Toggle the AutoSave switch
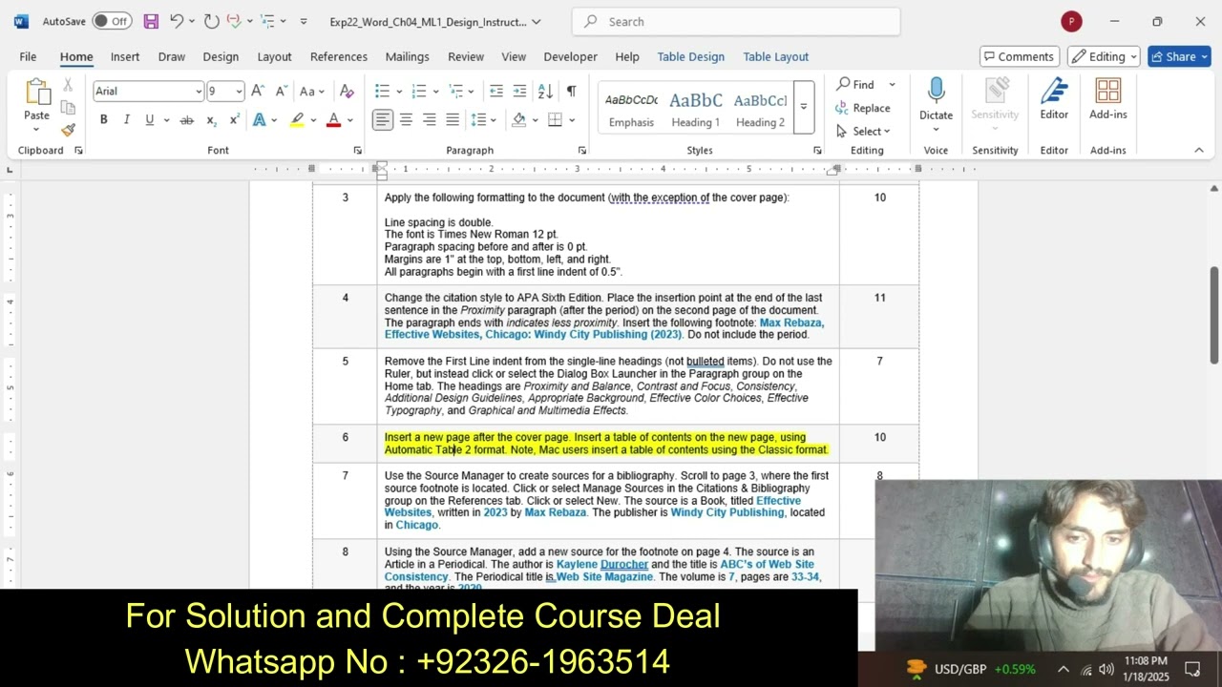This screenshot has width=1222, height=687. (x=112, y=21)
